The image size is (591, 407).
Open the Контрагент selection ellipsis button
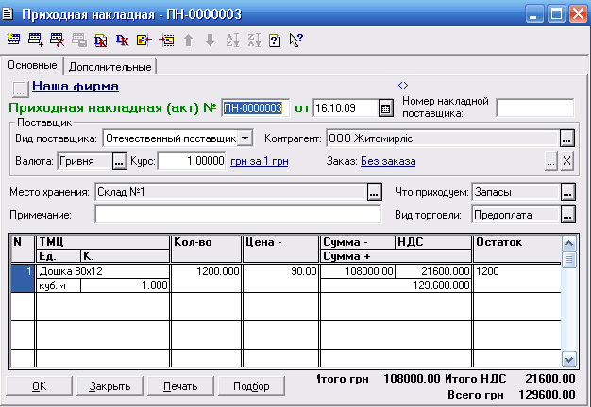566,138
